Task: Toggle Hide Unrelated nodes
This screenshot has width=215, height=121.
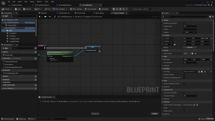Action: (x=58, y=9)
